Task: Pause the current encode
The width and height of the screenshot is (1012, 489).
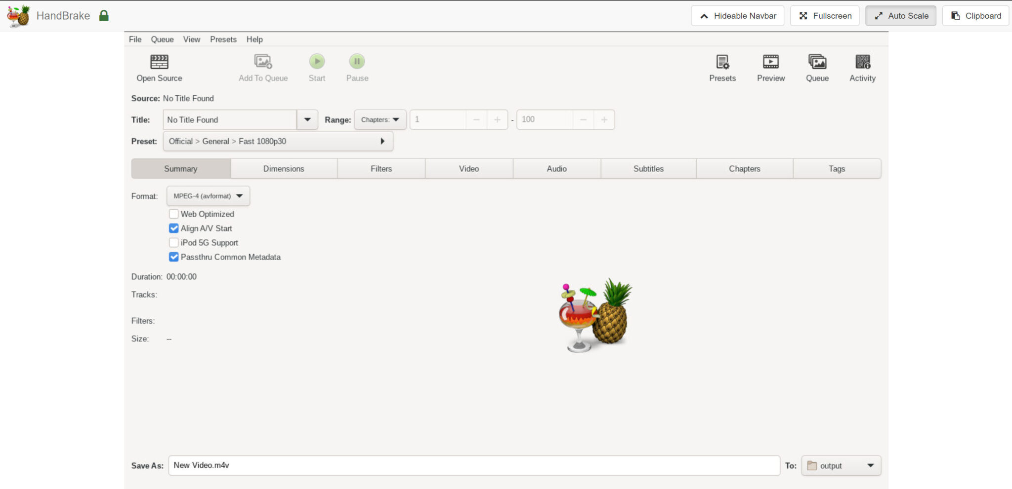Action: tap(357, 61)
